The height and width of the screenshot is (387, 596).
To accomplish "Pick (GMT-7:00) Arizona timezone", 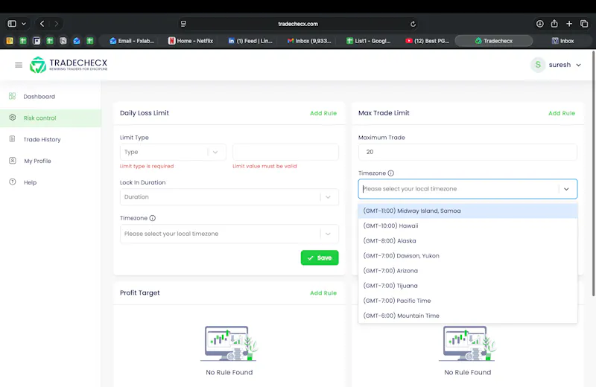I will tap(468, 271).
